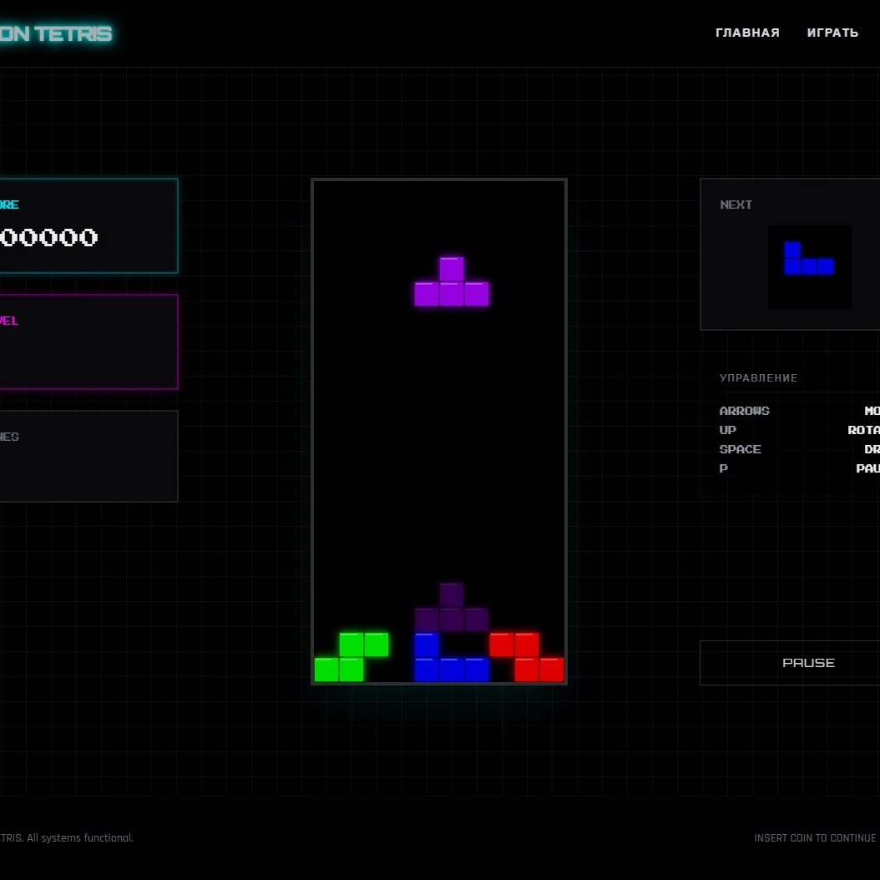Click the dark purple blocks above the blue pieces
This screenshot has height=880, width=880.
tap(451, 606)
